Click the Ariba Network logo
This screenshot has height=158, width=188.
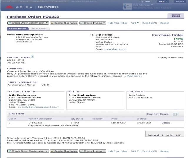pyautogui.click(x=32, y=7)
